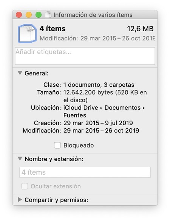Click the title bar document proxy icon
170x220 pixels.
48,15
